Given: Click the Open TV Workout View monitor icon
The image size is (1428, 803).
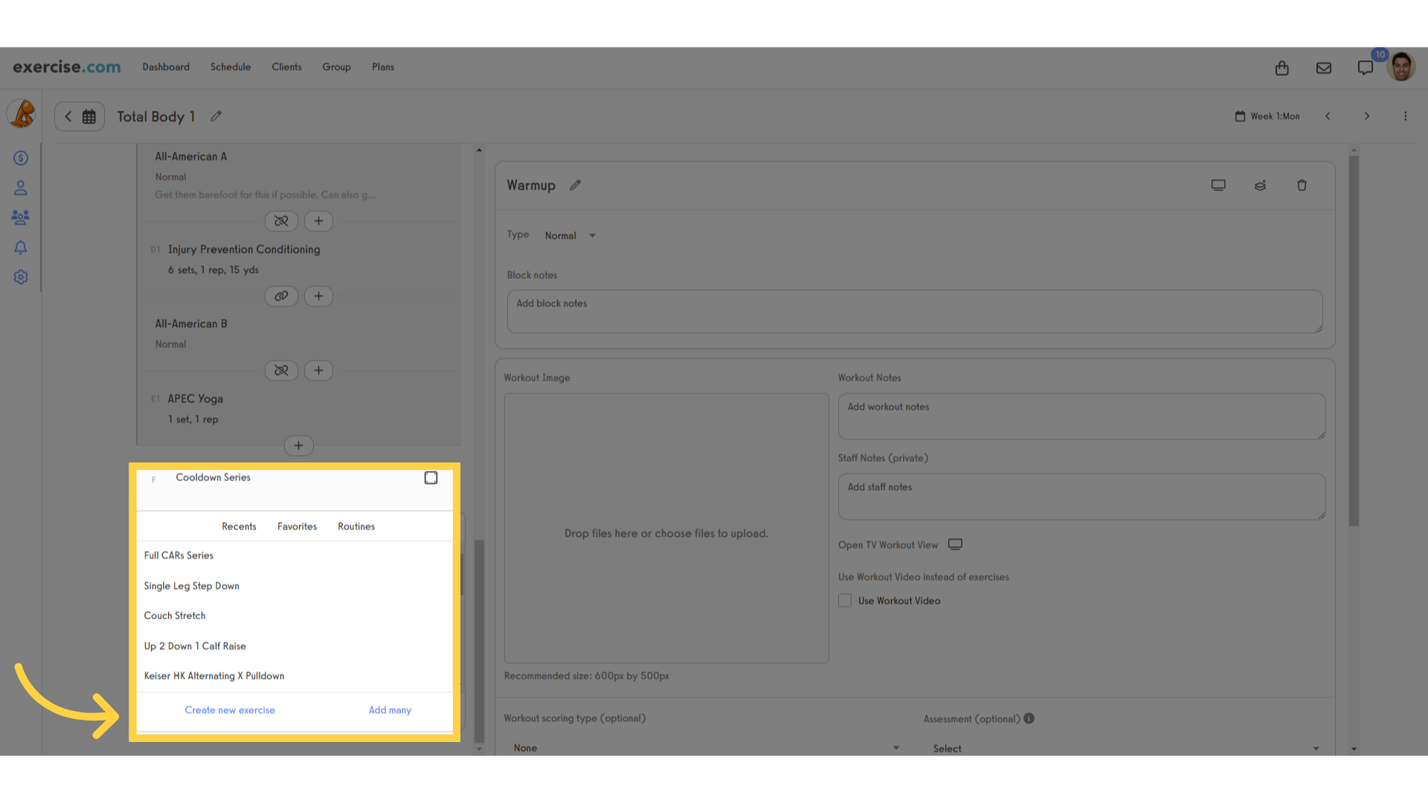Looking at the screenshot, I should tap(955, 544).
